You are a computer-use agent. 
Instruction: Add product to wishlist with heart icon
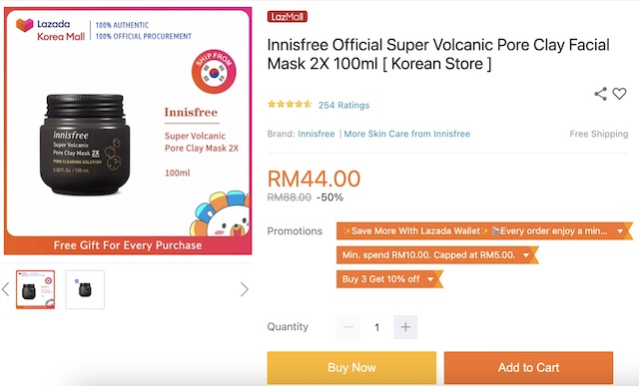(619, 94)
